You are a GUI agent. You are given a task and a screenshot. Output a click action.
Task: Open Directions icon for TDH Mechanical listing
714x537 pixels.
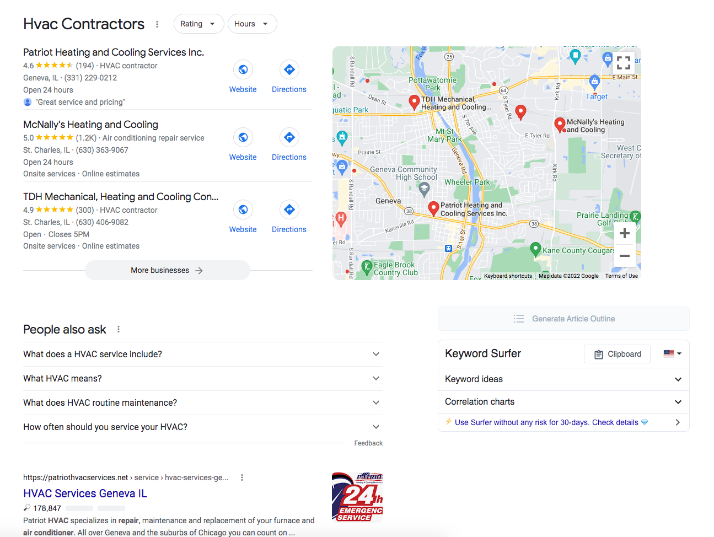[x=289, y=210]
